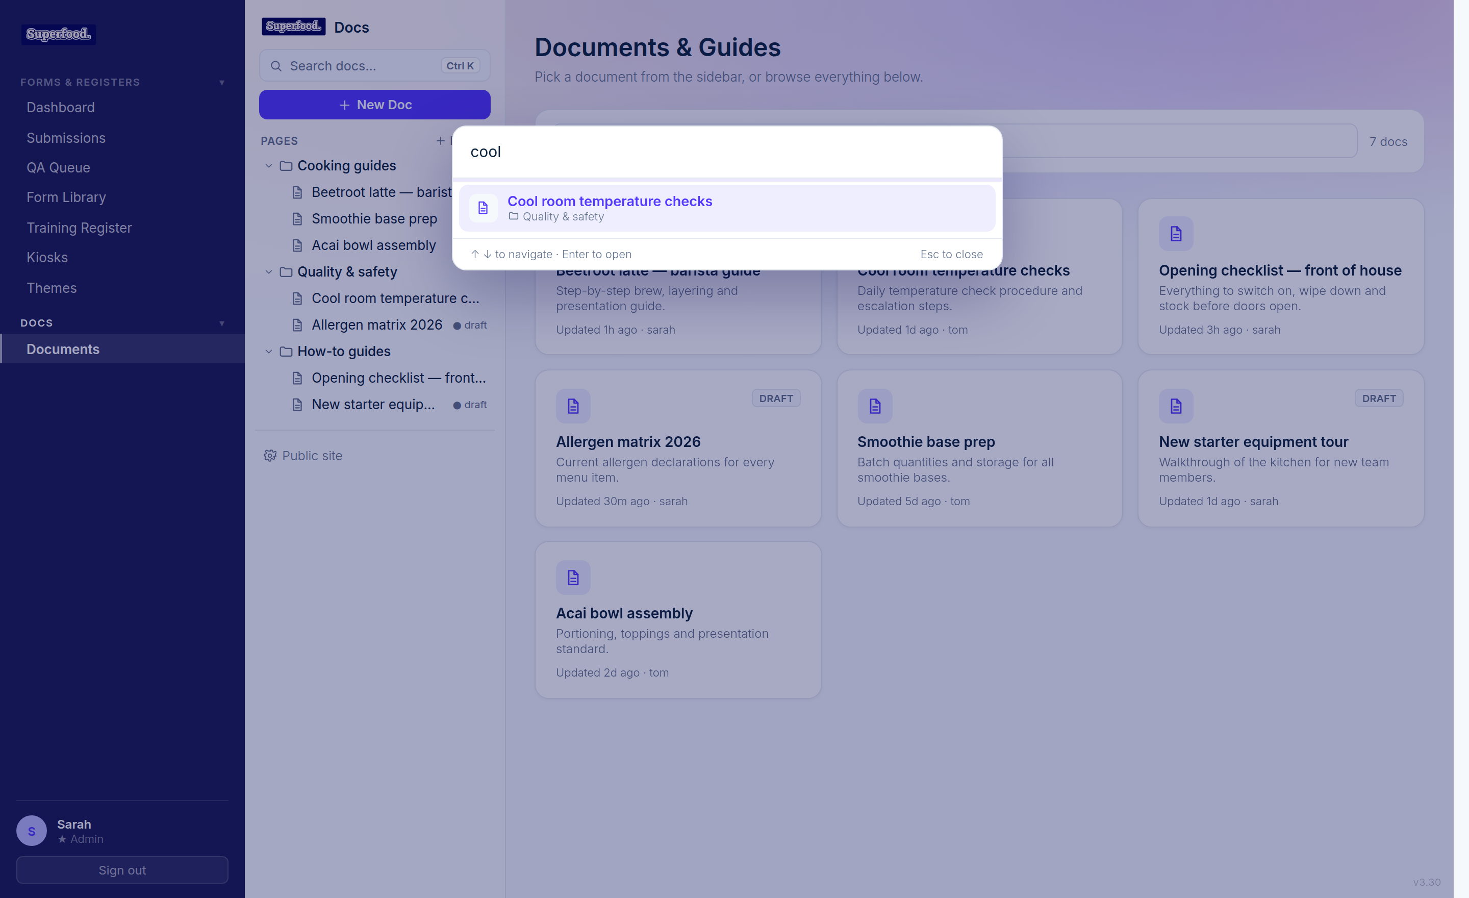Collapse the Docs section arrow
The height and width of the screenshot is (898, 1469).
(222, 323)
